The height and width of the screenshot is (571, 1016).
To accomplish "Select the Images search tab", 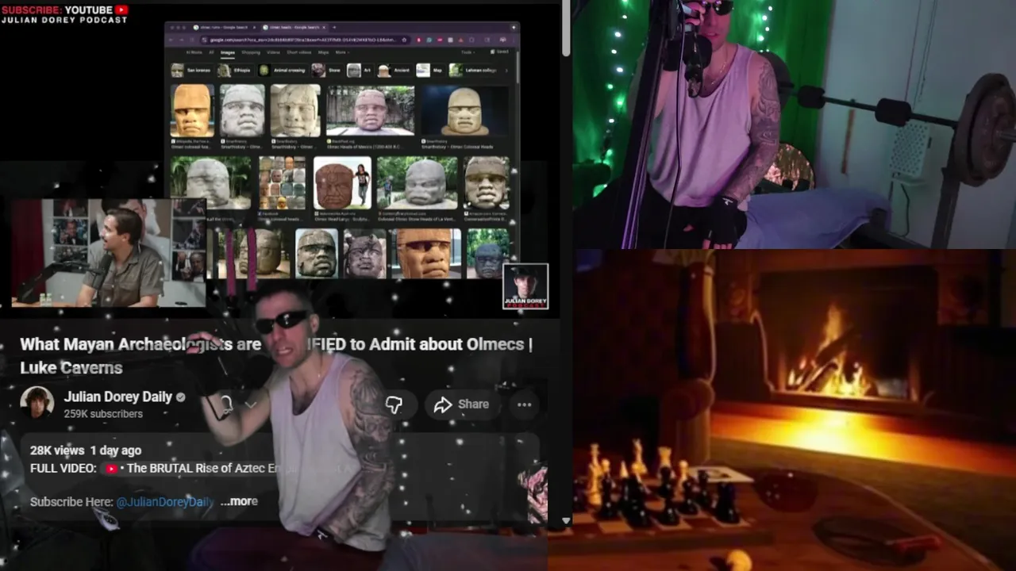I will click(228, 52).
